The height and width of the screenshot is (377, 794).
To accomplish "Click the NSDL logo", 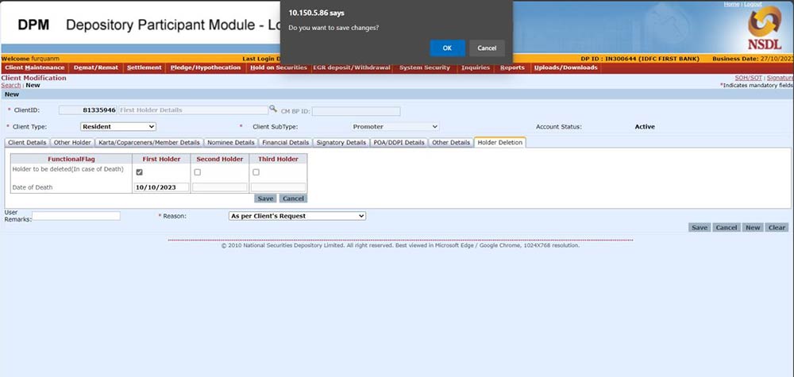I will 764,33.
